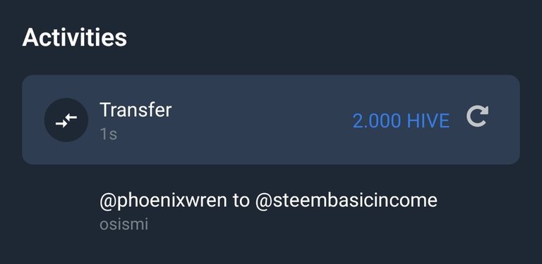
Task: Open the @steembasicincome recipient profile
Action: (346, 201)
